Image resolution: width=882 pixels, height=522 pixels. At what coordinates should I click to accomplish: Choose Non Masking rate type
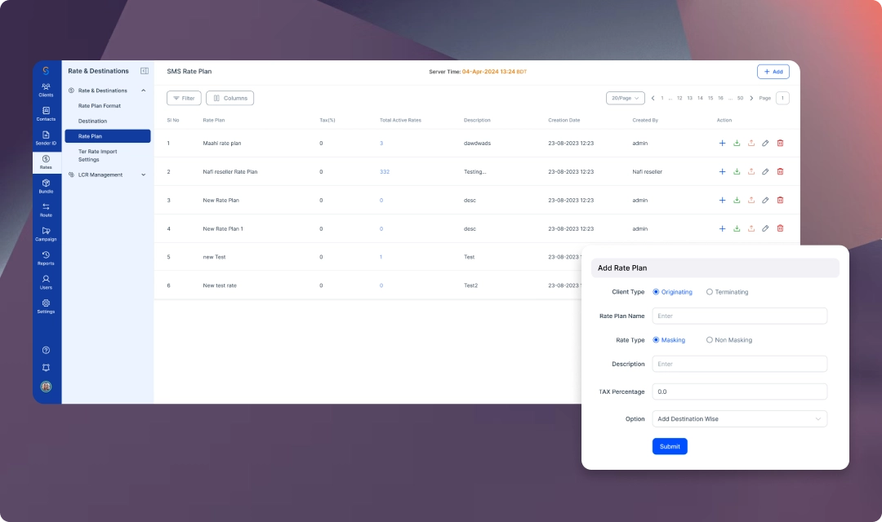(x=710, y=340)
